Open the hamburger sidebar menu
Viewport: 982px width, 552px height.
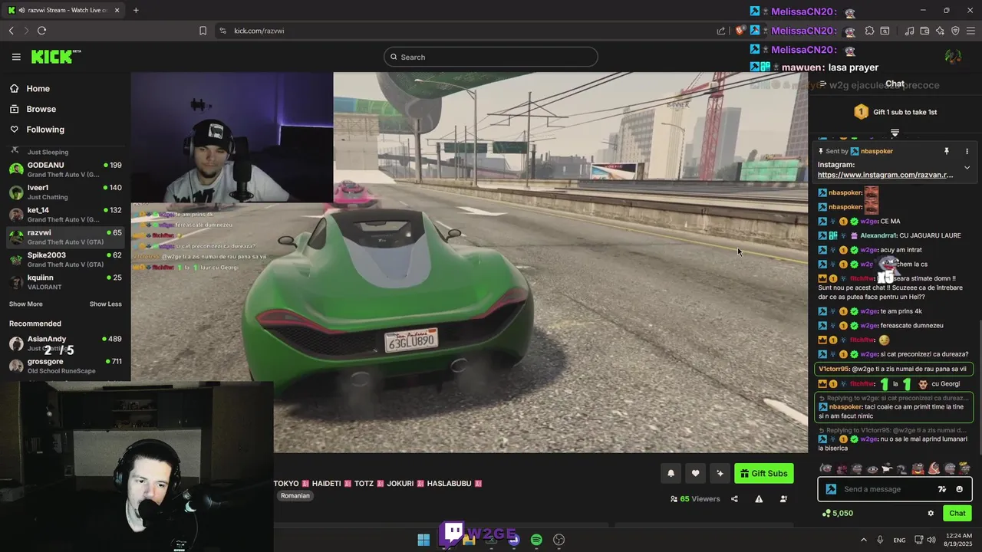16,57
